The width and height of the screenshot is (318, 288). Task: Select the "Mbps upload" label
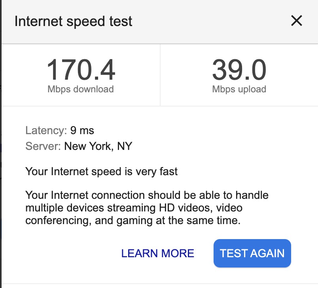pos(239,89)
